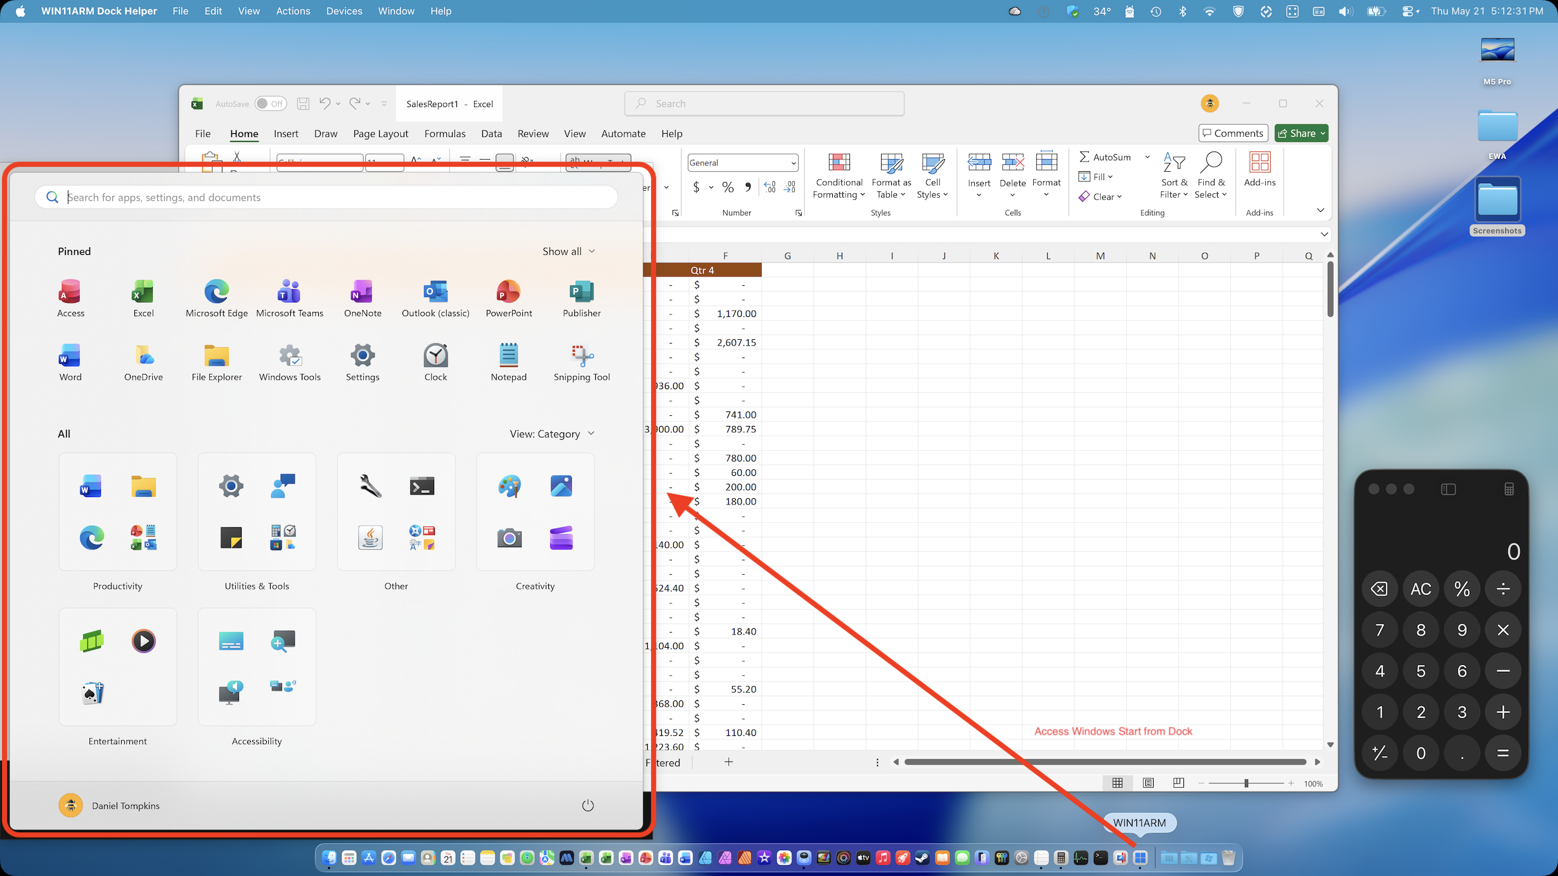The width and height of the screenshot is (1558, 876).
Task: Click AC on the Calculator
Action: coord(1420,589)
